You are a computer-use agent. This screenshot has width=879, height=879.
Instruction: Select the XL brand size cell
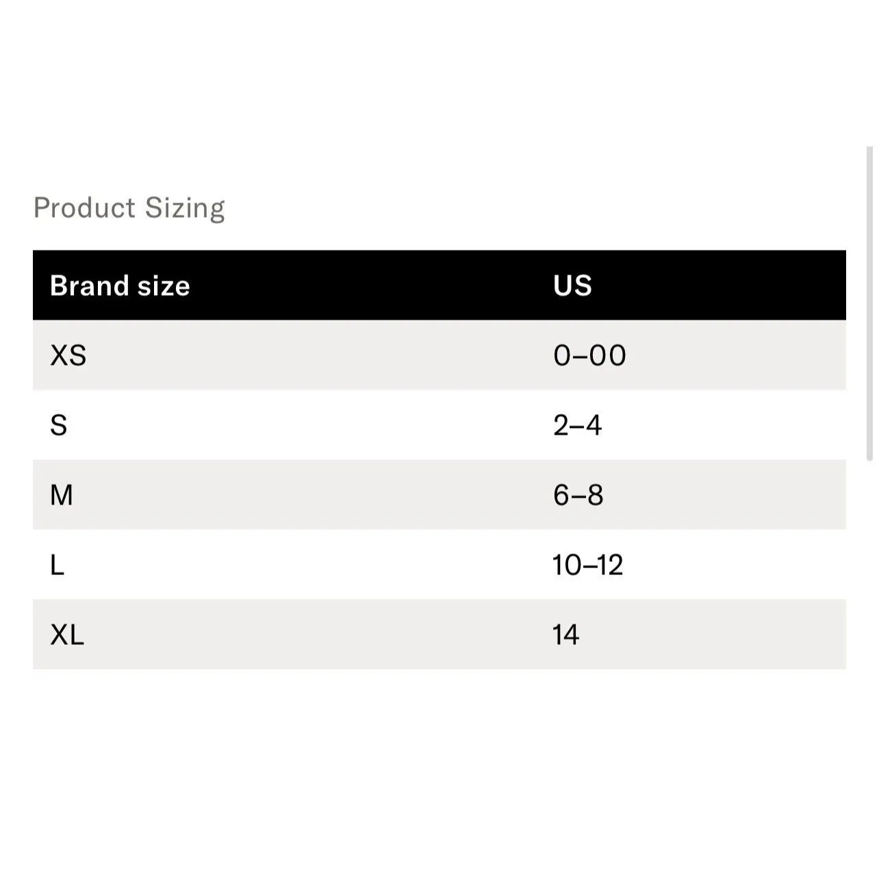coord(67,635)
